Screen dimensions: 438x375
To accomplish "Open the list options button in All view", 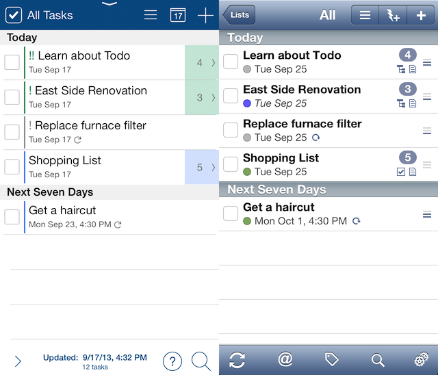I will point(365,15).
